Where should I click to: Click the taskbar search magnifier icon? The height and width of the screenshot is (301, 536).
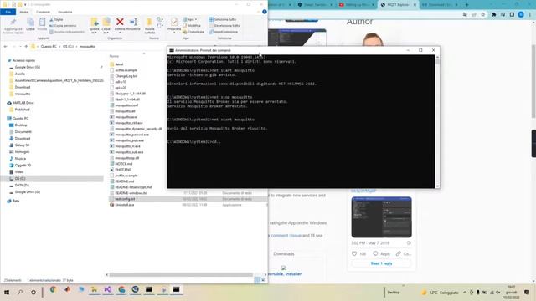20,293
